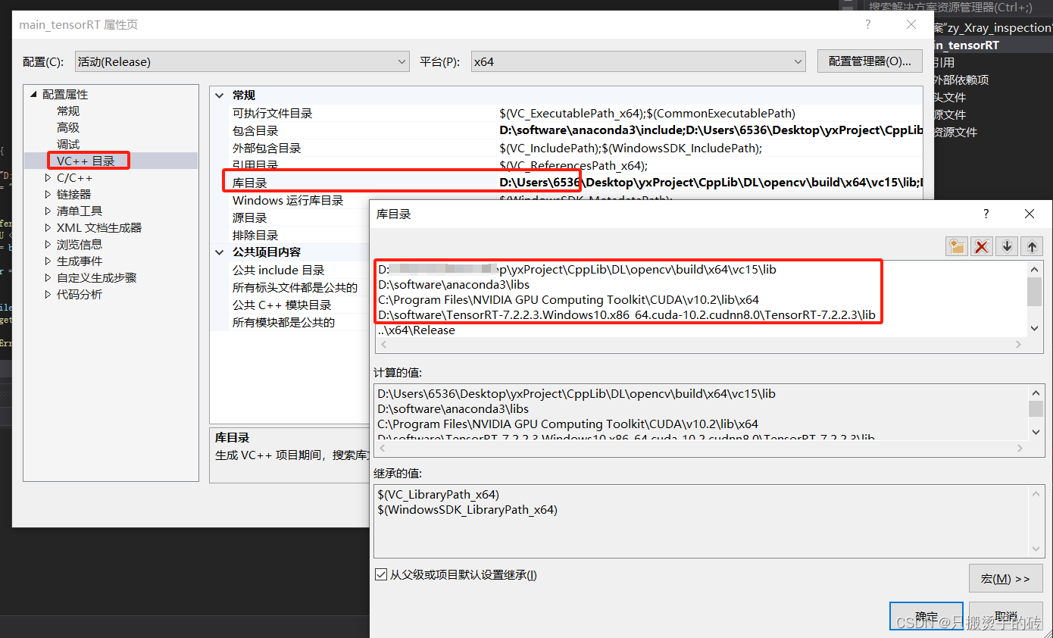Select 高级 in the property tree
1053x638 pixels.
pos(68,127)
